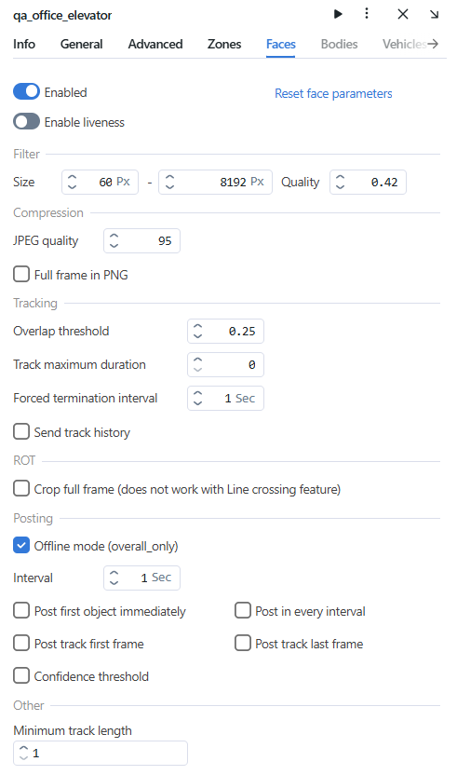Turn on the Enable liveness toggle
The height and width of the screenshot is (775, 457).
tap(26, 122)
